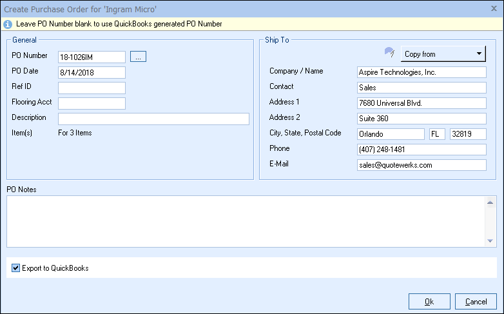Click the PO Notes scrollbar up arrow
Image resolution: width=504 pixels, height=314 pixels.
click(490, 202)
